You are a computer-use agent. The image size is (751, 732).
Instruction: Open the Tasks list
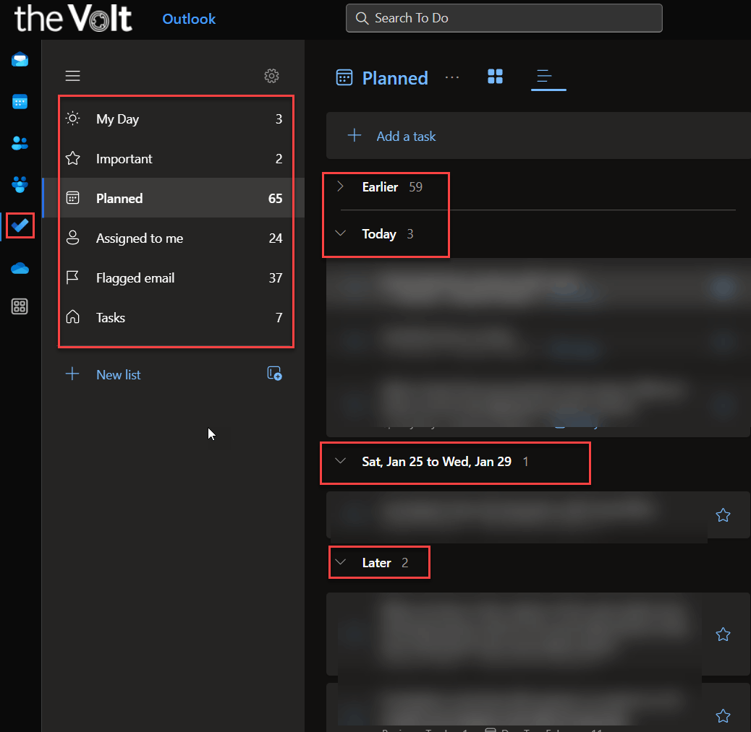click(x=175, y=317)
